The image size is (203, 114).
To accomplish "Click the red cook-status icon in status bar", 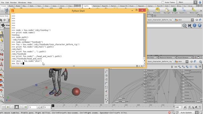I will pos(169,113).
